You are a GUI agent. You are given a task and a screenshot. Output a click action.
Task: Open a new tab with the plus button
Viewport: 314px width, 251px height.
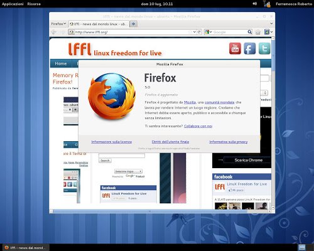click(x=133, y=24)
